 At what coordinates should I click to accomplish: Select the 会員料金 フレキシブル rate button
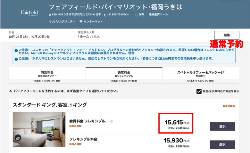tap(222, 126)
